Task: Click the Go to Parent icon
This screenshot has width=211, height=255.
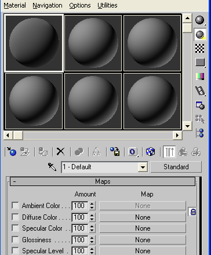Action: pyautogui.click(x=183, y=152)
